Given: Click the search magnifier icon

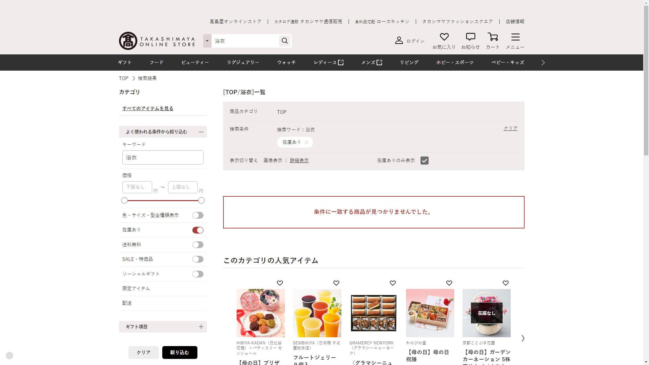Looking at the screenshot, I should coord(285,41).
